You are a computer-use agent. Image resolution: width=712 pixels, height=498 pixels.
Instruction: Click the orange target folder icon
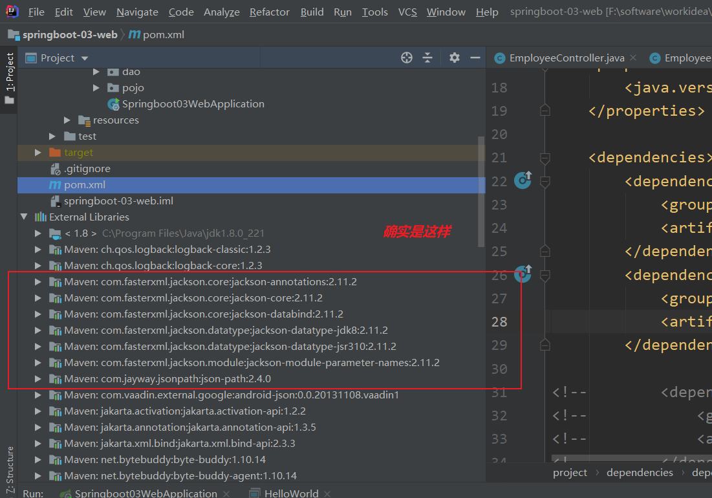coord(55,153)
